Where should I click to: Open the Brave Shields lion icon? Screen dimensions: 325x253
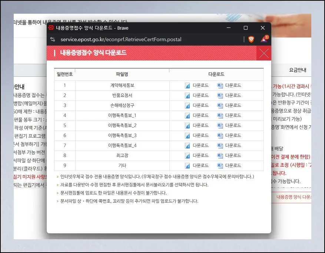coord(251,39)
